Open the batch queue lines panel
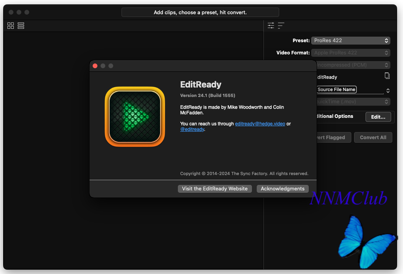403x274 pixels. 281,26
